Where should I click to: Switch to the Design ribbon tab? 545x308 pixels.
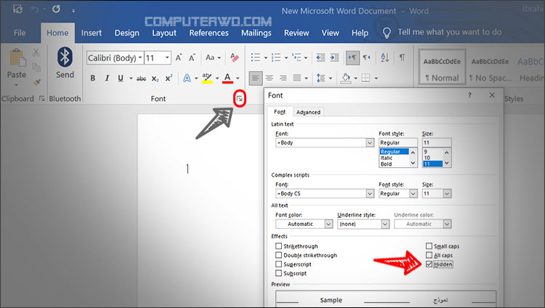tap(127, 33)
